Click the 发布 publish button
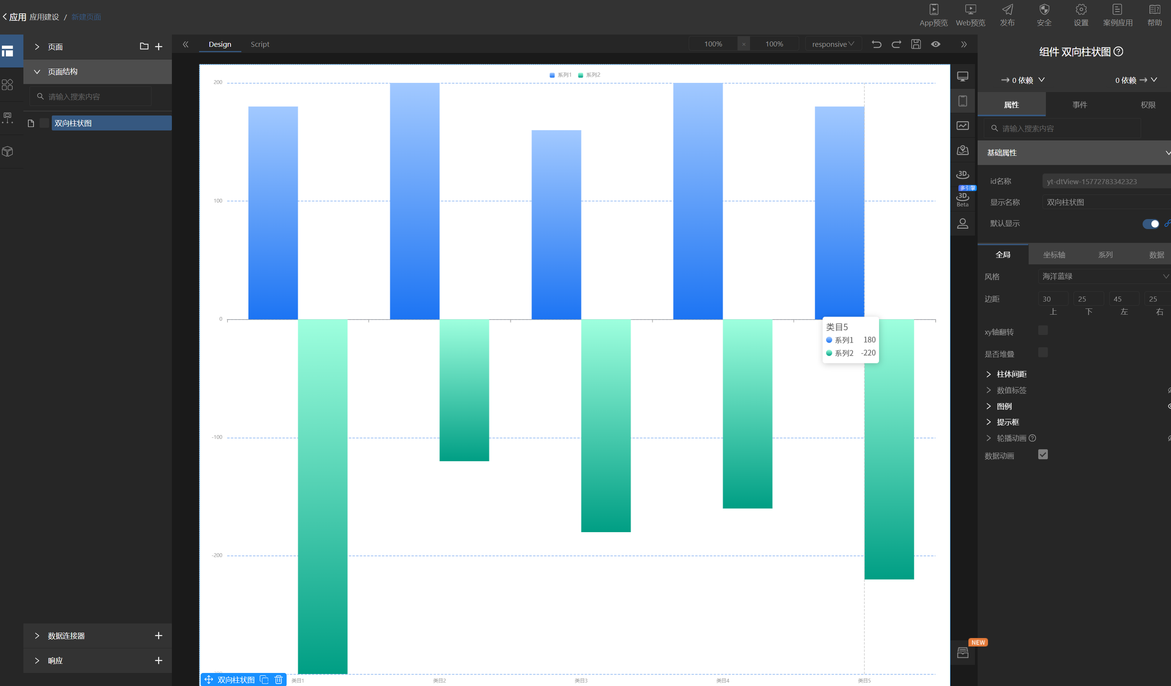This screenshot has height=686, width=1171. pyautogui.click(x=1008, y=15)
